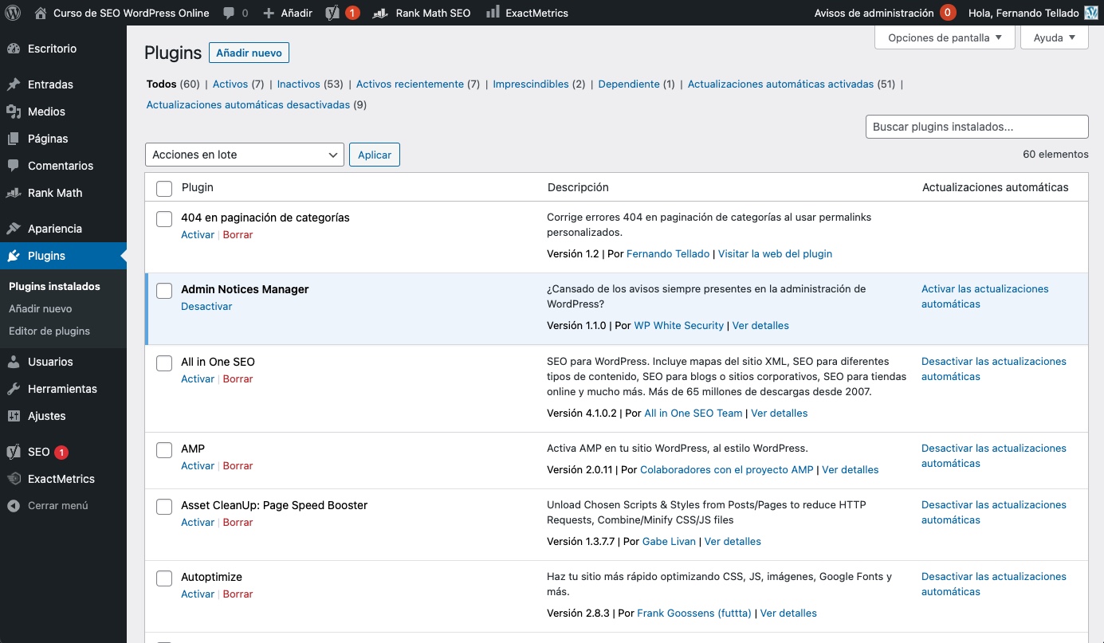Screen dimensions: 1104x643
Task: Click the Cerrar menú collapse icon
Action: pos(14,506)
